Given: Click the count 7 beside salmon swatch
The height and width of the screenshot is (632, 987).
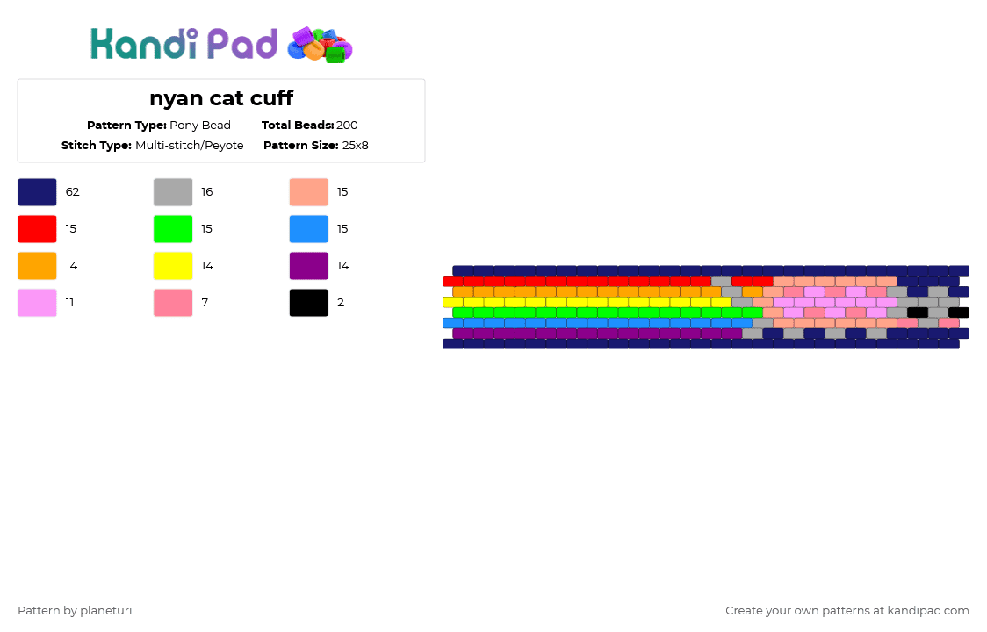Looking at the screenshot, I should [205, 303].
